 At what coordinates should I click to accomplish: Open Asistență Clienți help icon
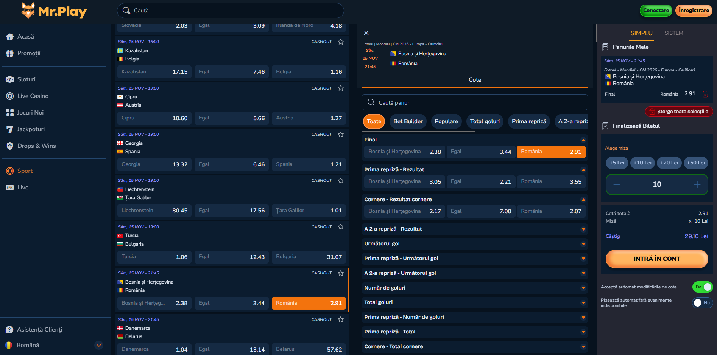9,330
